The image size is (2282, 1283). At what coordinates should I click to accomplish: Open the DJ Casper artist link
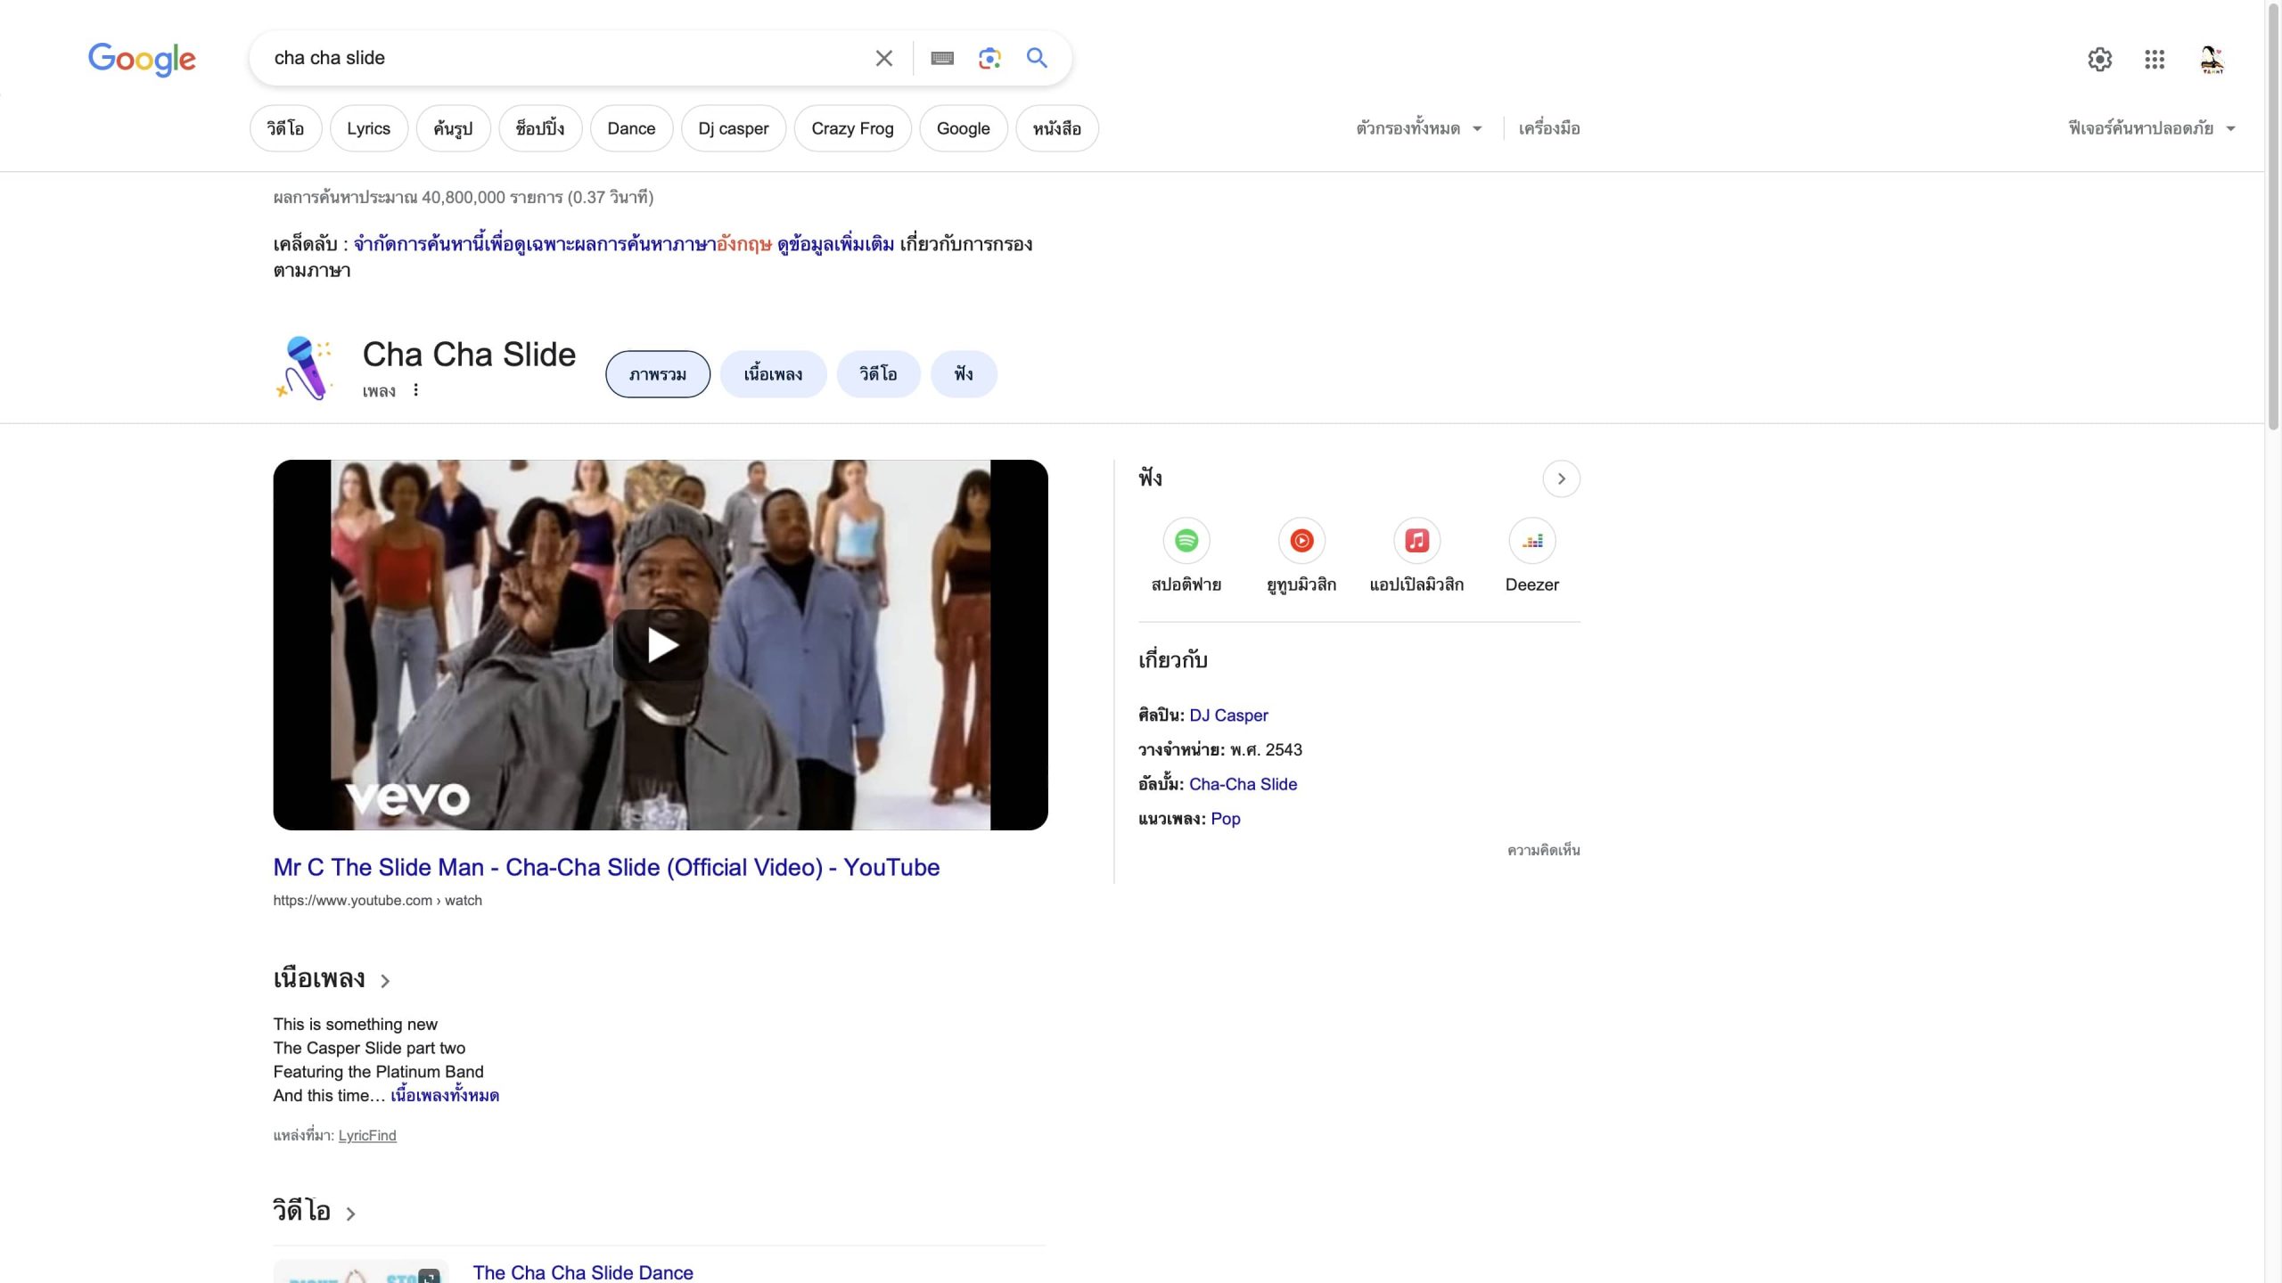point(1228,715)
